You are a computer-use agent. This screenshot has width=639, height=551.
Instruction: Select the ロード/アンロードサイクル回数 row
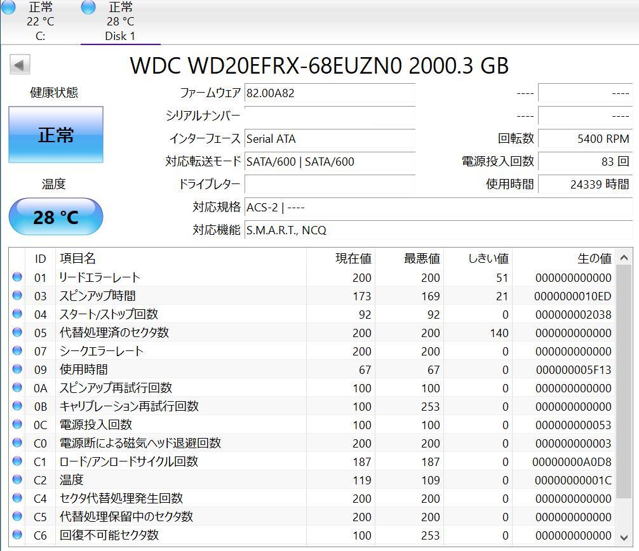tap(312, 461)
